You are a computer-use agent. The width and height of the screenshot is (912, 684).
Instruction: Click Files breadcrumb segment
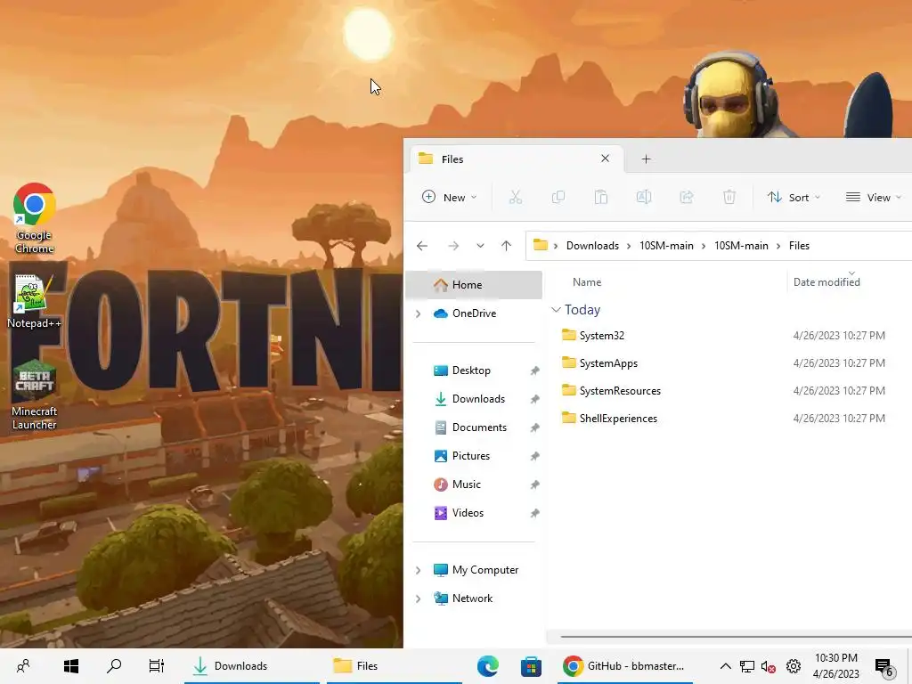pyautogui.click(x=799, y=246)
